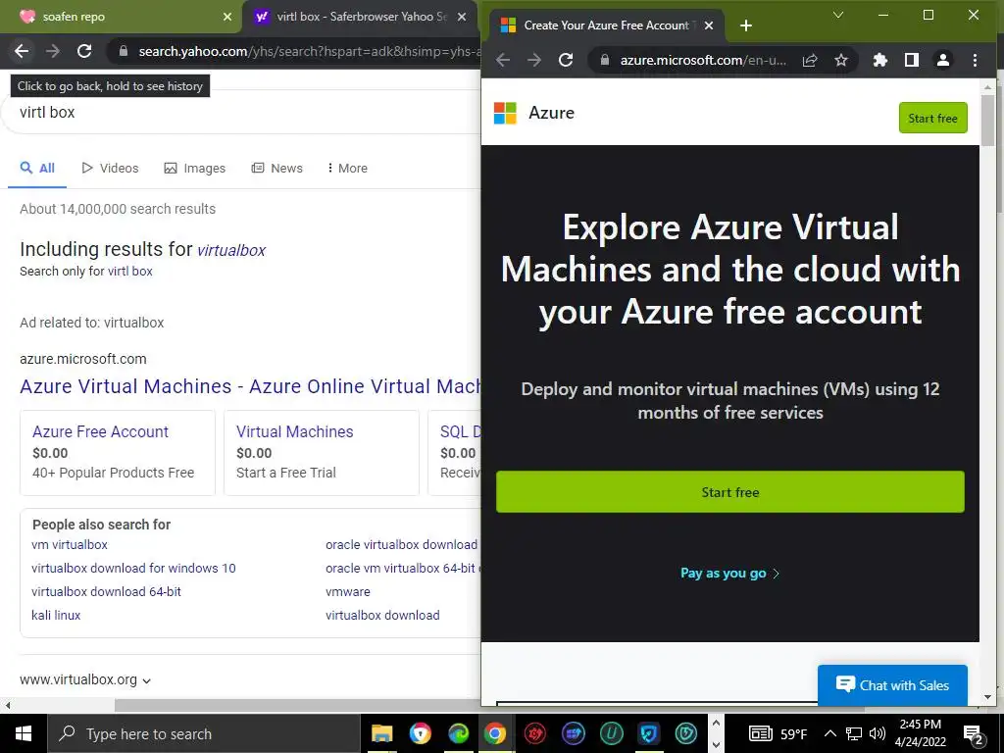The width and height of the screenshot is (1004, 753).
Task: Toggle the Chrome side panel
Action: tap(911, 60)
